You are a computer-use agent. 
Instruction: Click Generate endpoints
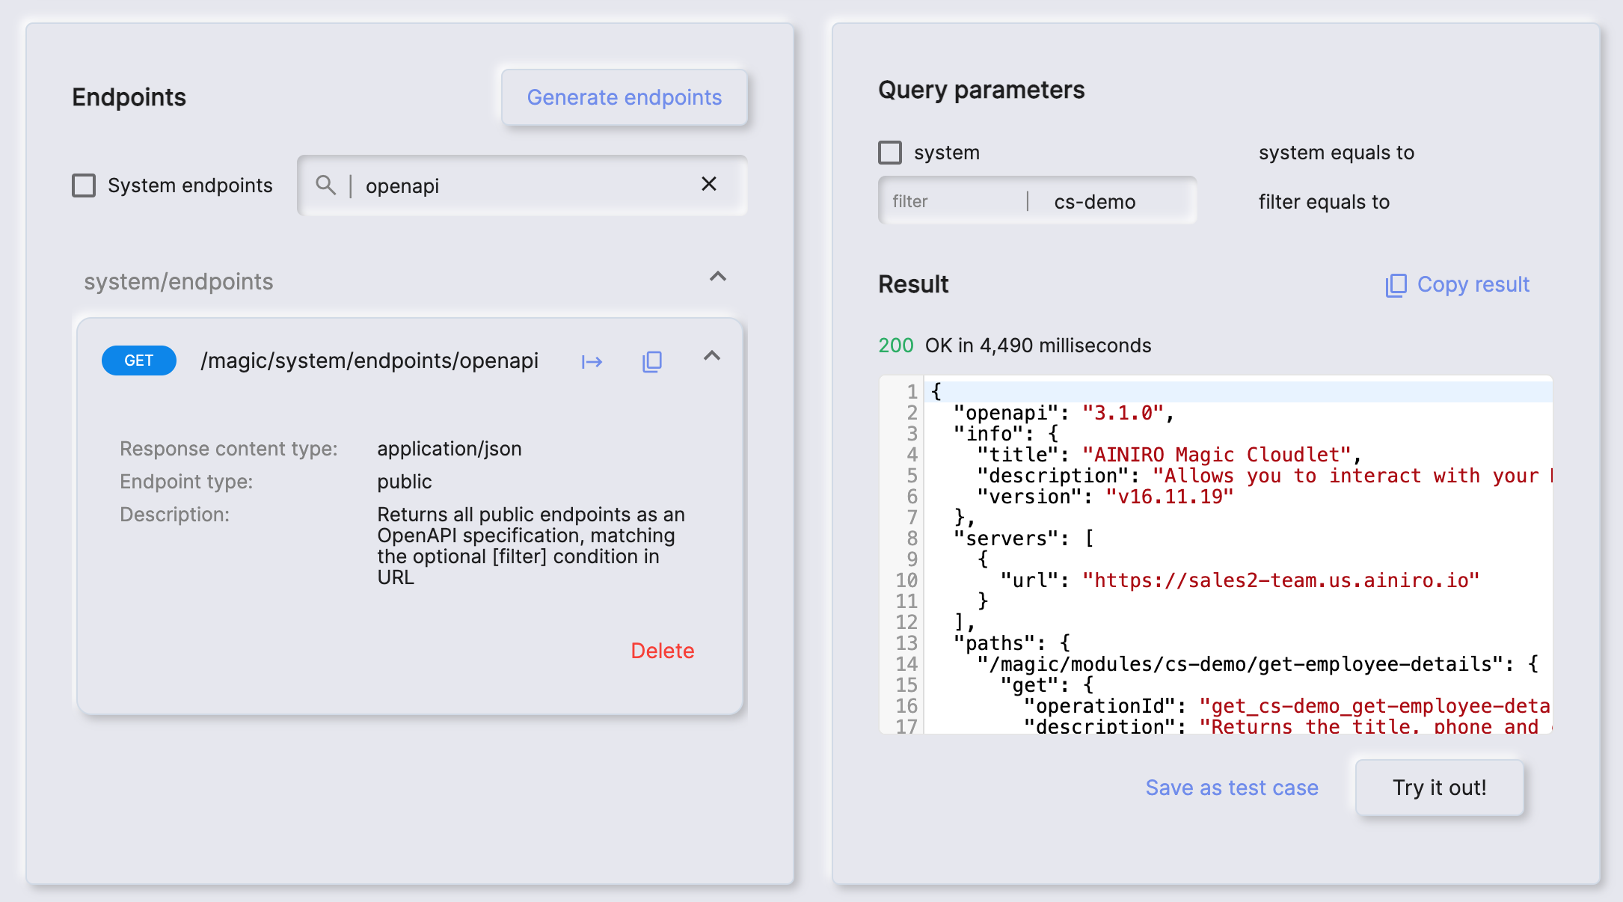point(625,97)
